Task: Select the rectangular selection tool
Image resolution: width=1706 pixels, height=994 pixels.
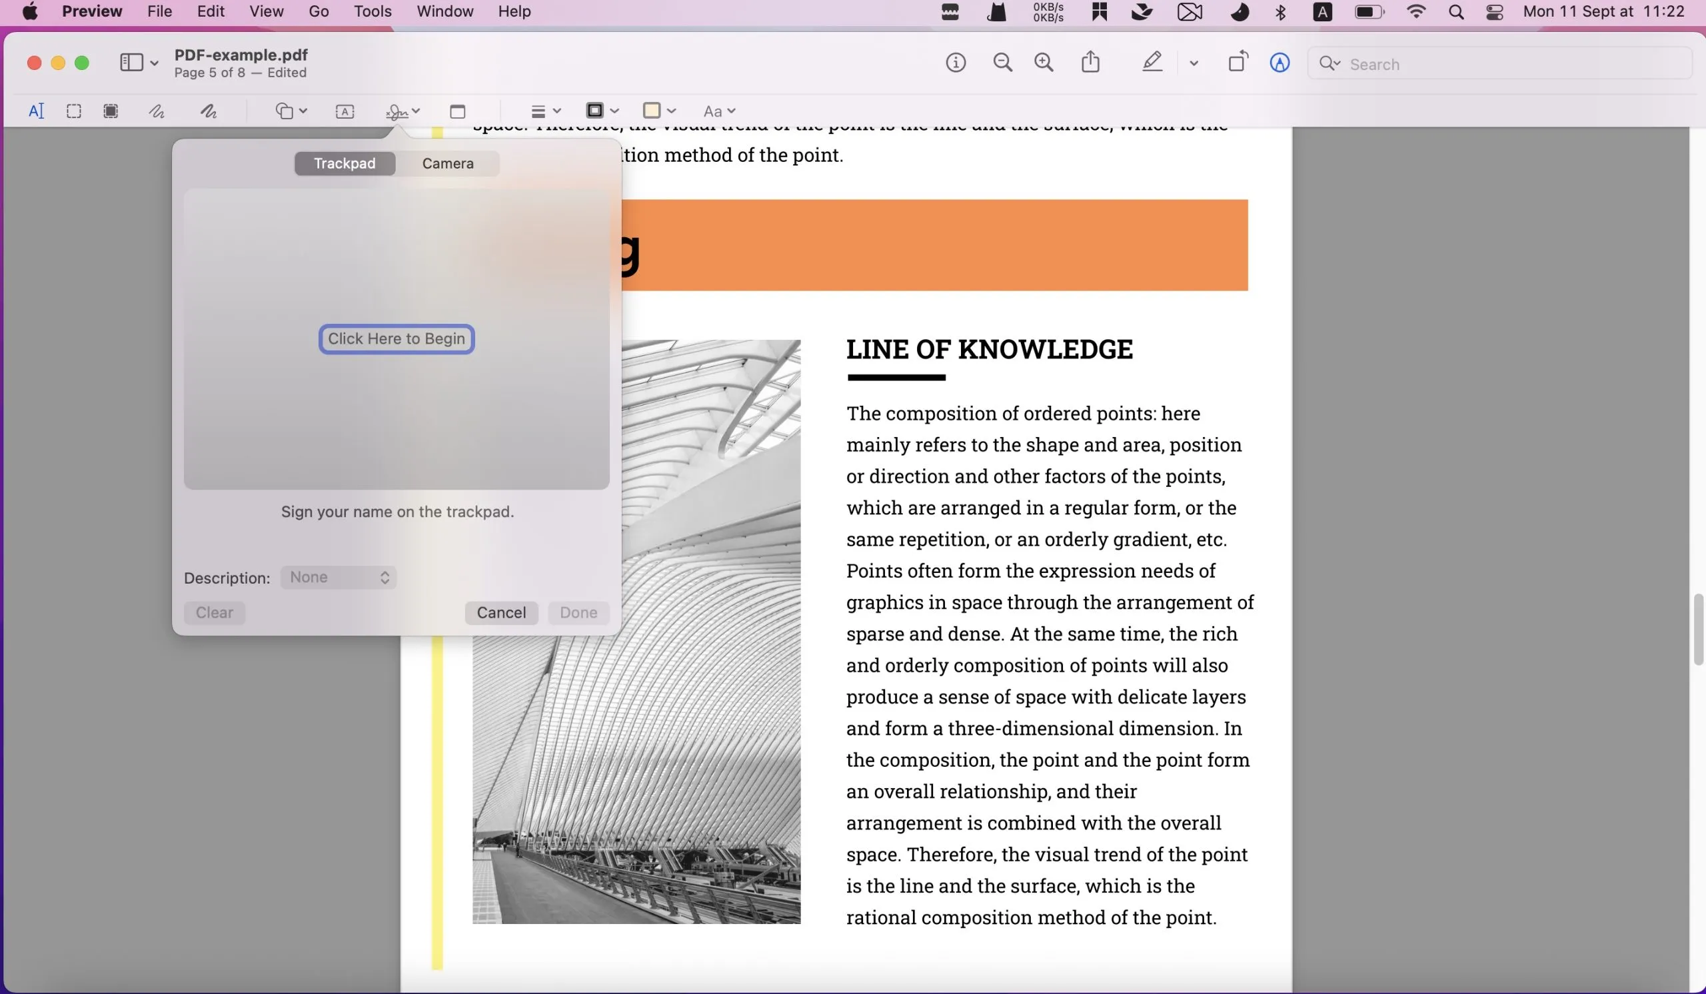Action: [72, 113]
